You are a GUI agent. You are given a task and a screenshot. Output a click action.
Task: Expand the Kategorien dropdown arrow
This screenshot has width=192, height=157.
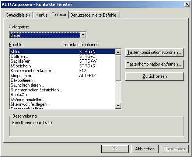click(x=83, y=35)
